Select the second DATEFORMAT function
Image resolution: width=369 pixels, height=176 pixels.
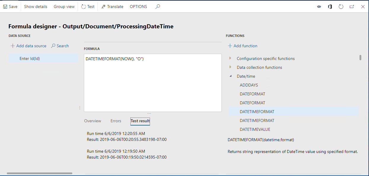[x=252, y=103]
